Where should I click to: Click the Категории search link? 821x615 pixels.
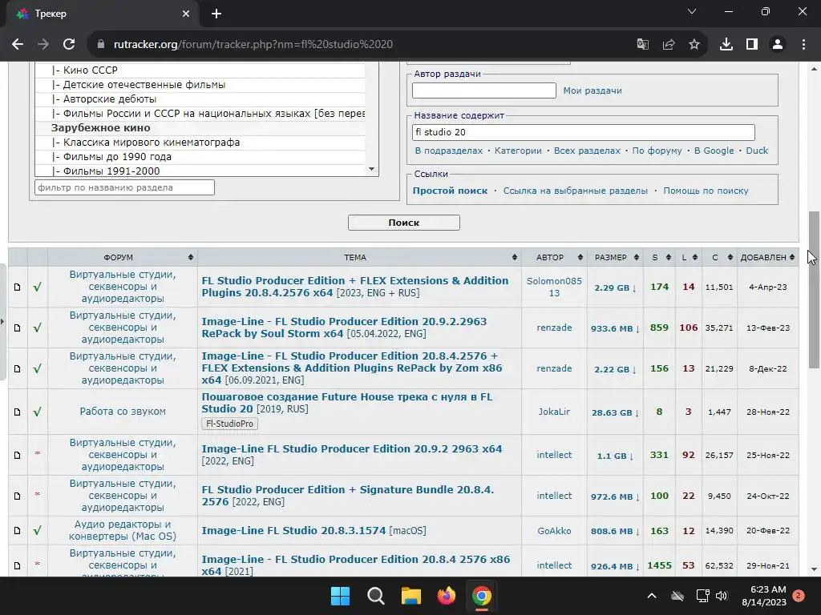518,151
